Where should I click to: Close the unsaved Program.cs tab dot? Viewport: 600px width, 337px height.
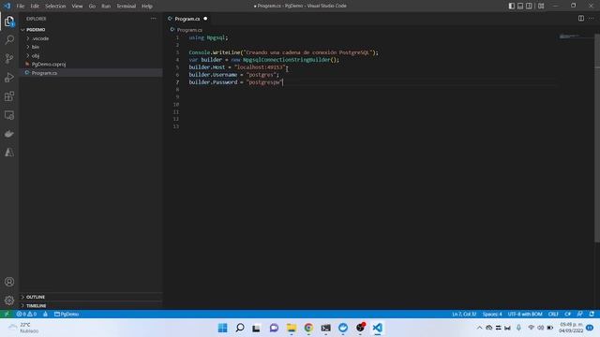(x=205, y=19)
